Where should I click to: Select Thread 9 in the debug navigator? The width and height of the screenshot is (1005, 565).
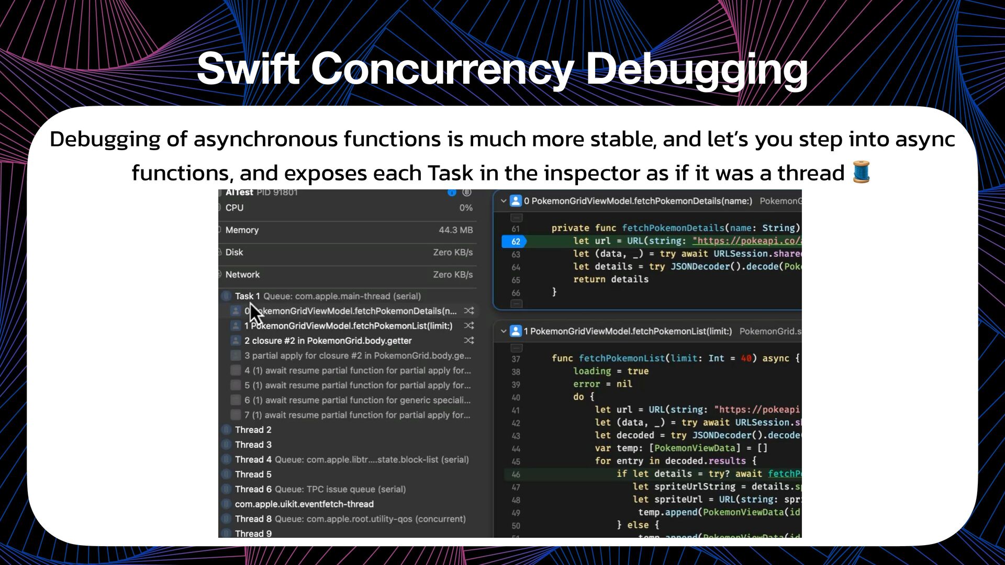tap(347, 533)
